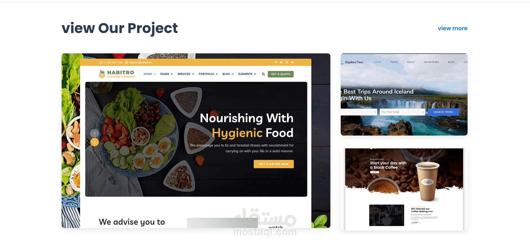Viewport: 530px width, 242px height.
Task: Open the SERVICES menu item
Action: (186, 74)
